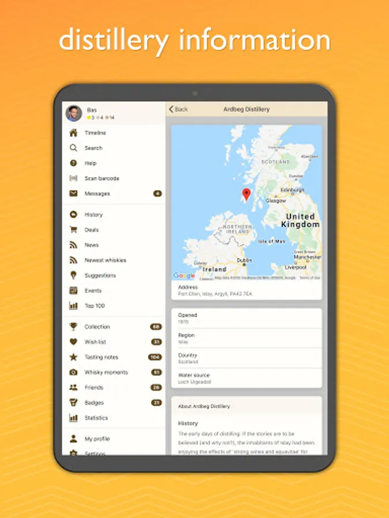Open Bas profile avatar photo
This screenshot has width=389, height=518.
(74, 113)
